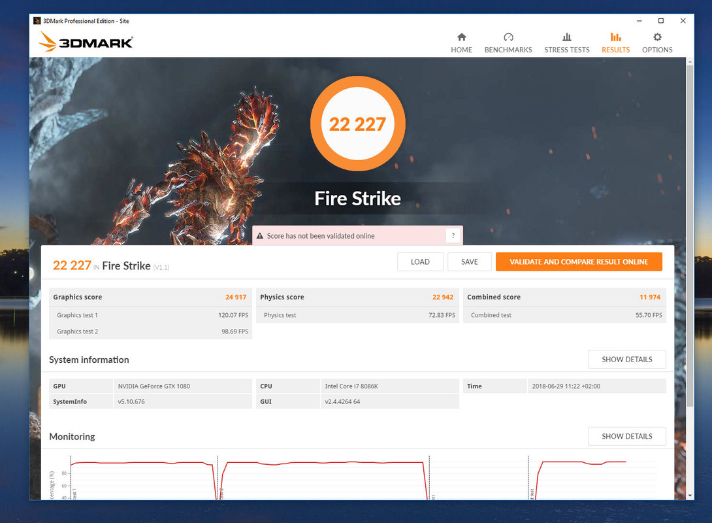Click the Home house icon
Viewport: 712px width, 523px height.
coord(461,37)
